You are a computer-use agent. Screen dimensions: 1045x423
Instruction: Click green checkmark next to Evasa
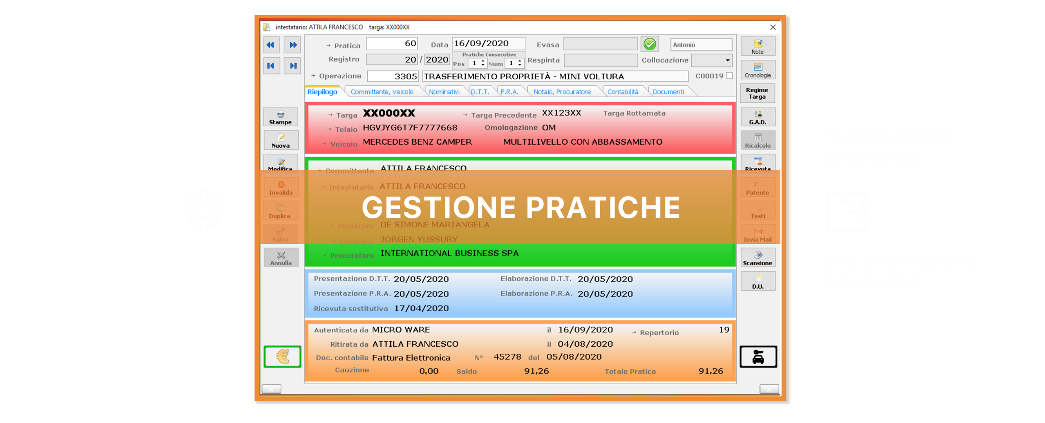649,44
